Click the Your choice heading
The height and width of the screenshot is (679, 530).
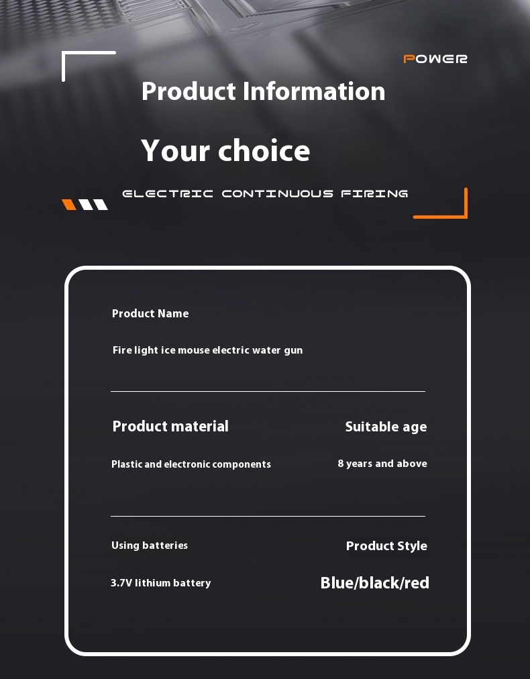(x=225, y=150)
